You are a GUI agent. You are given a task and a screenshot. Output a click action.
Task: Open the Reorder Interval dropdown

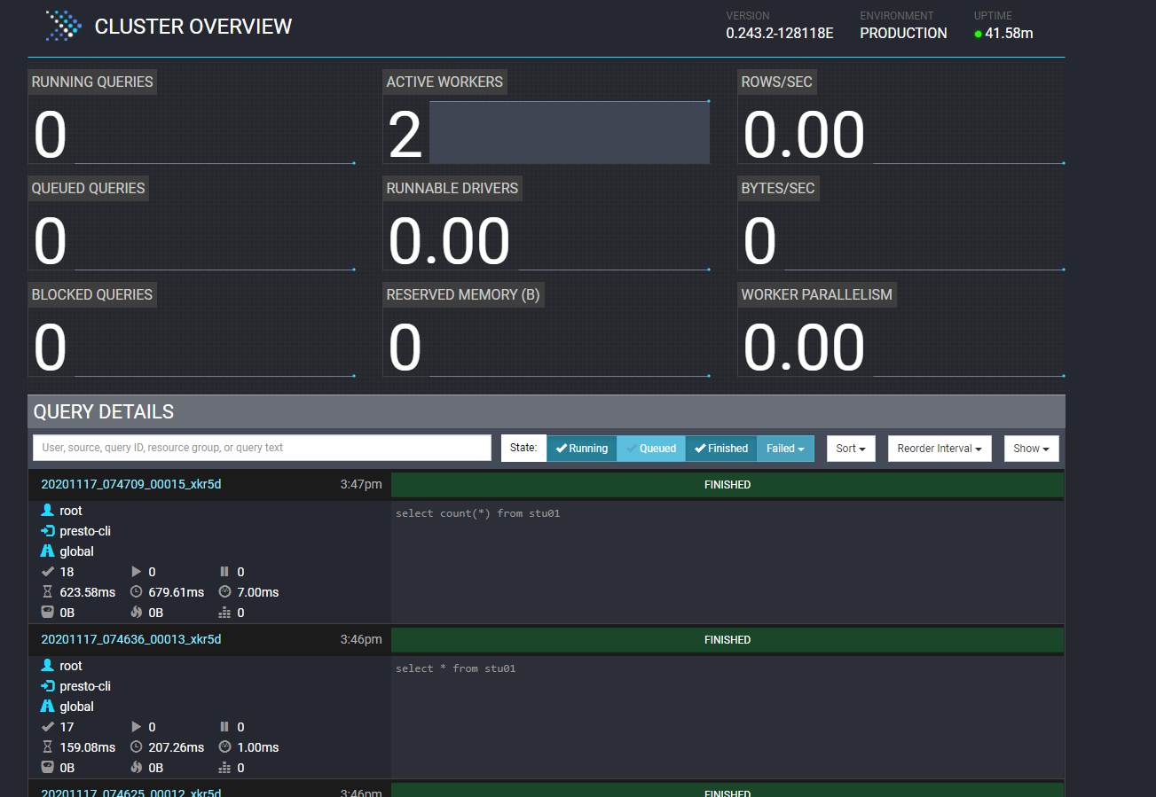(940, 449)
